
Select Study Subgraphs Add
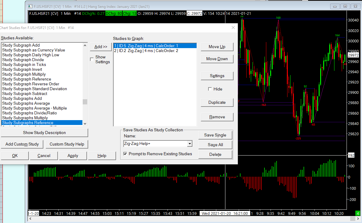(x=42, y=98)
